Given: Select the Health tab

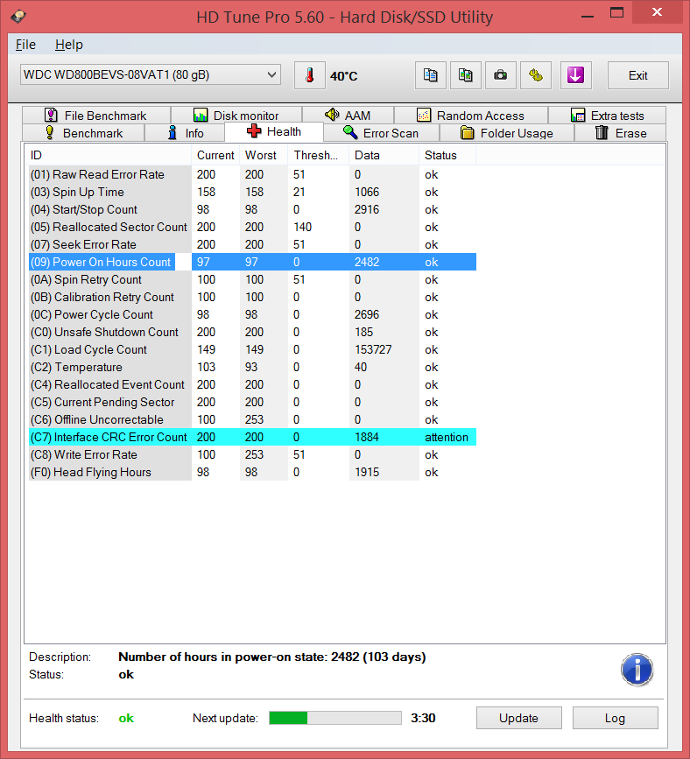Looking at the screenshot, I should [274, 131].
